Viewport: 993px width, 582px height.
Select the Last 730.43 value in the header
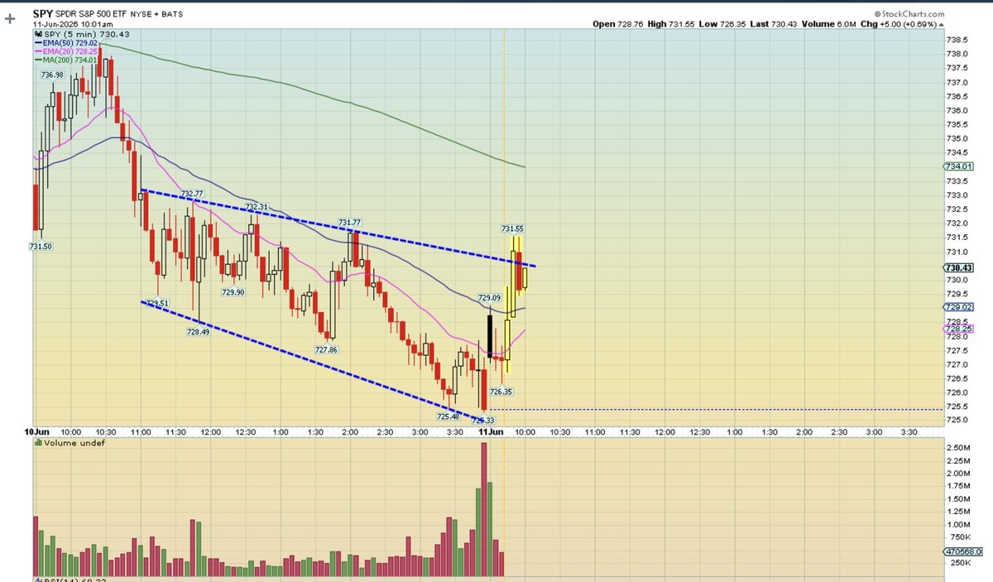775,24
